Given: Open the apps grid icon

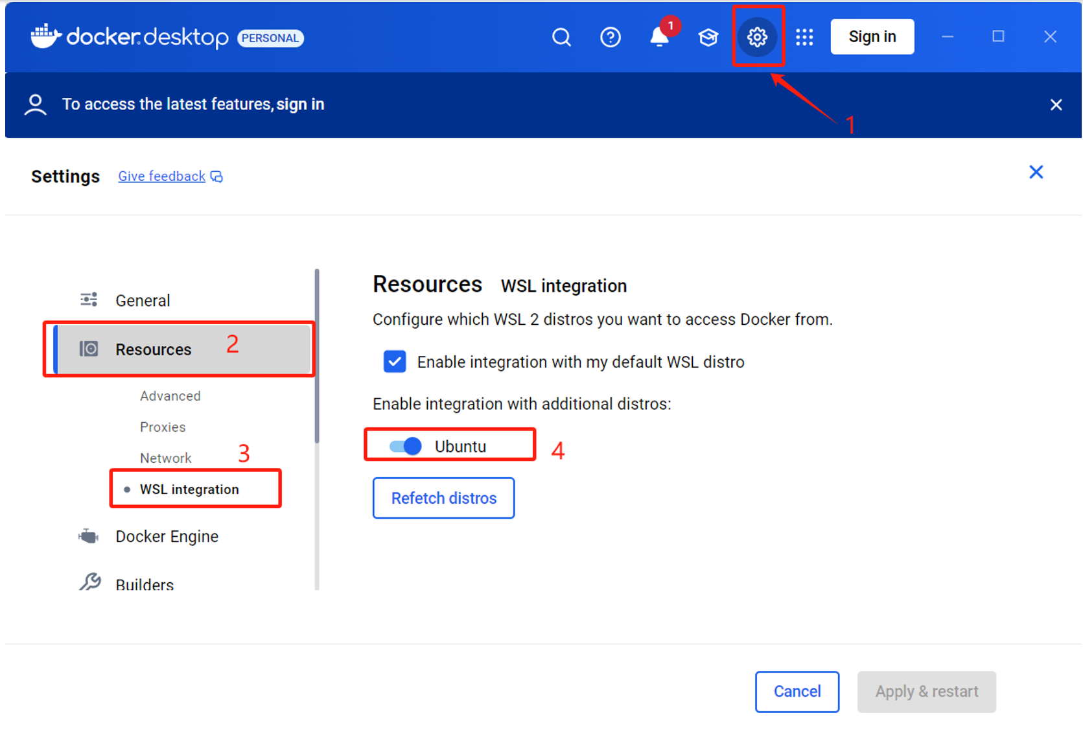Looking at the screenshot, I should click(804, 38).
